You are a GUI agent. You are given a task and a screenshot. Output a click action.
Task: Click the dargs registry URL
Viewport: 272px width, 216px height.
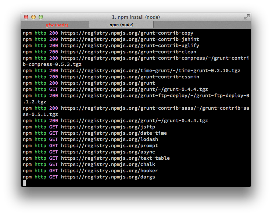coord(108,177)
